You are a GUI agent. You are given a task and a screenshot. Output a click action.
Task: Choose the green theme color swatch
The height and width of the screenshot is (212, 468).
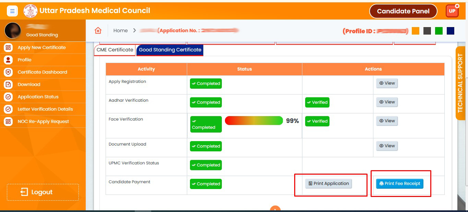pos(439,31)
